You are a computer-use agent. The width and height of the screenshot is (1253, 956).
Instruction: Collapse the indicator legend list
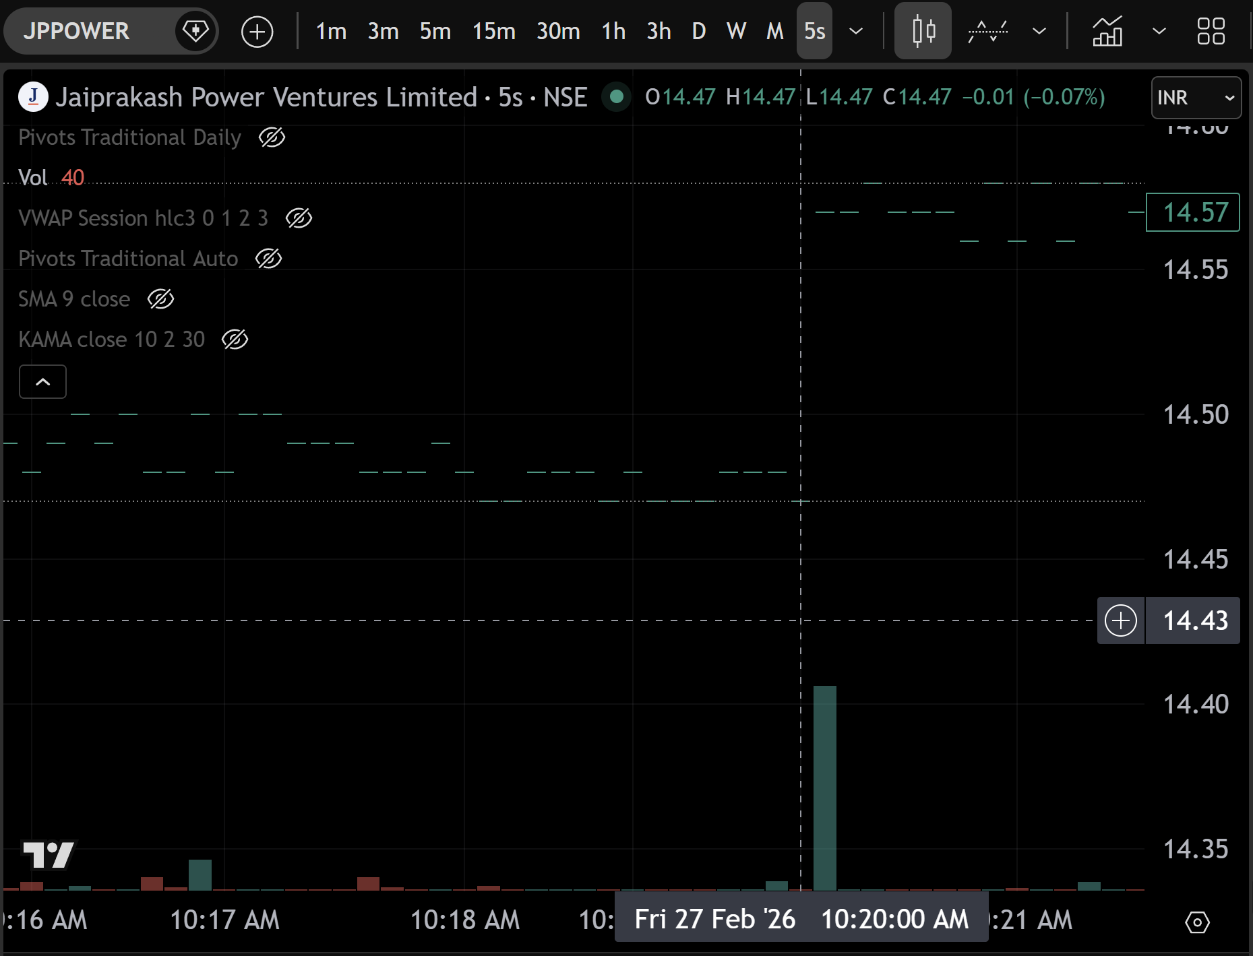(42, 382)
